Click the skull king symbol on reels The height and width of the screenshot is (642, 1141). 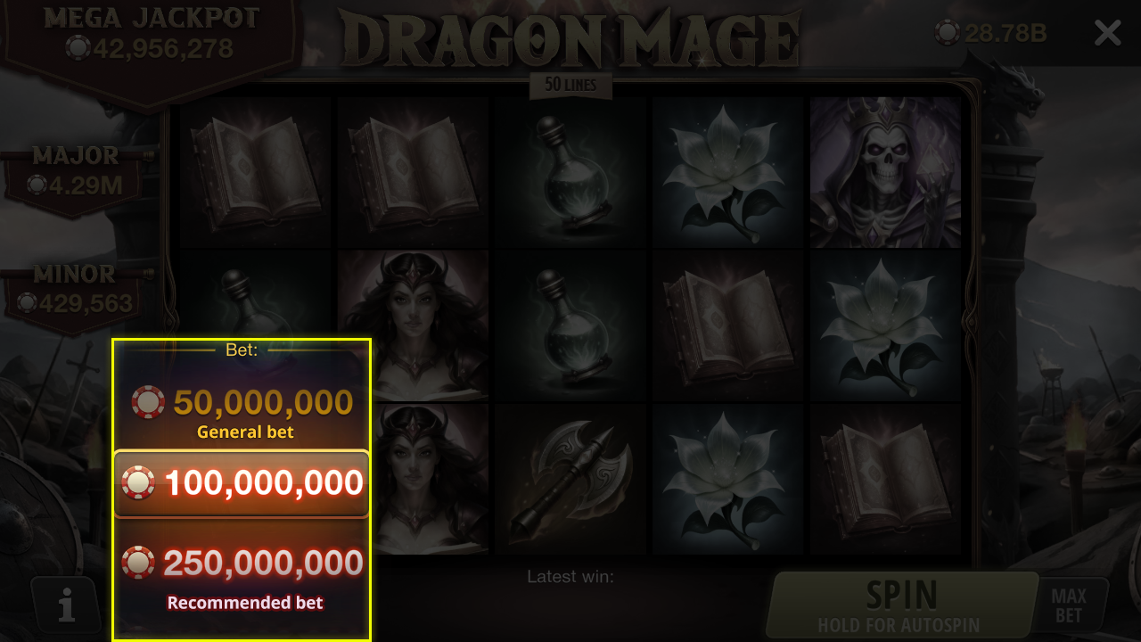[886, 172]
